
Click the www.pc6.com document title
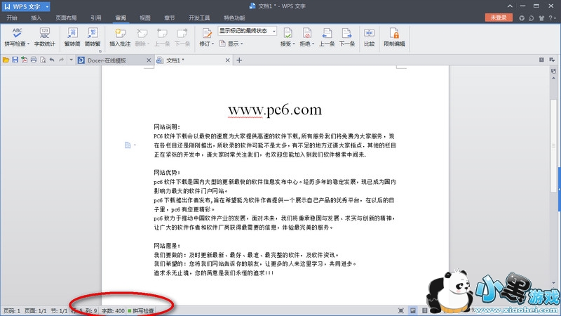tap(275, 110)
